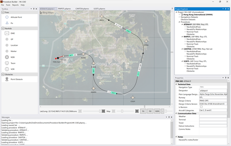The image size is (231, 146).
Task: Click the Hong Kong International airport icon
Action: (x=182, y=15)
